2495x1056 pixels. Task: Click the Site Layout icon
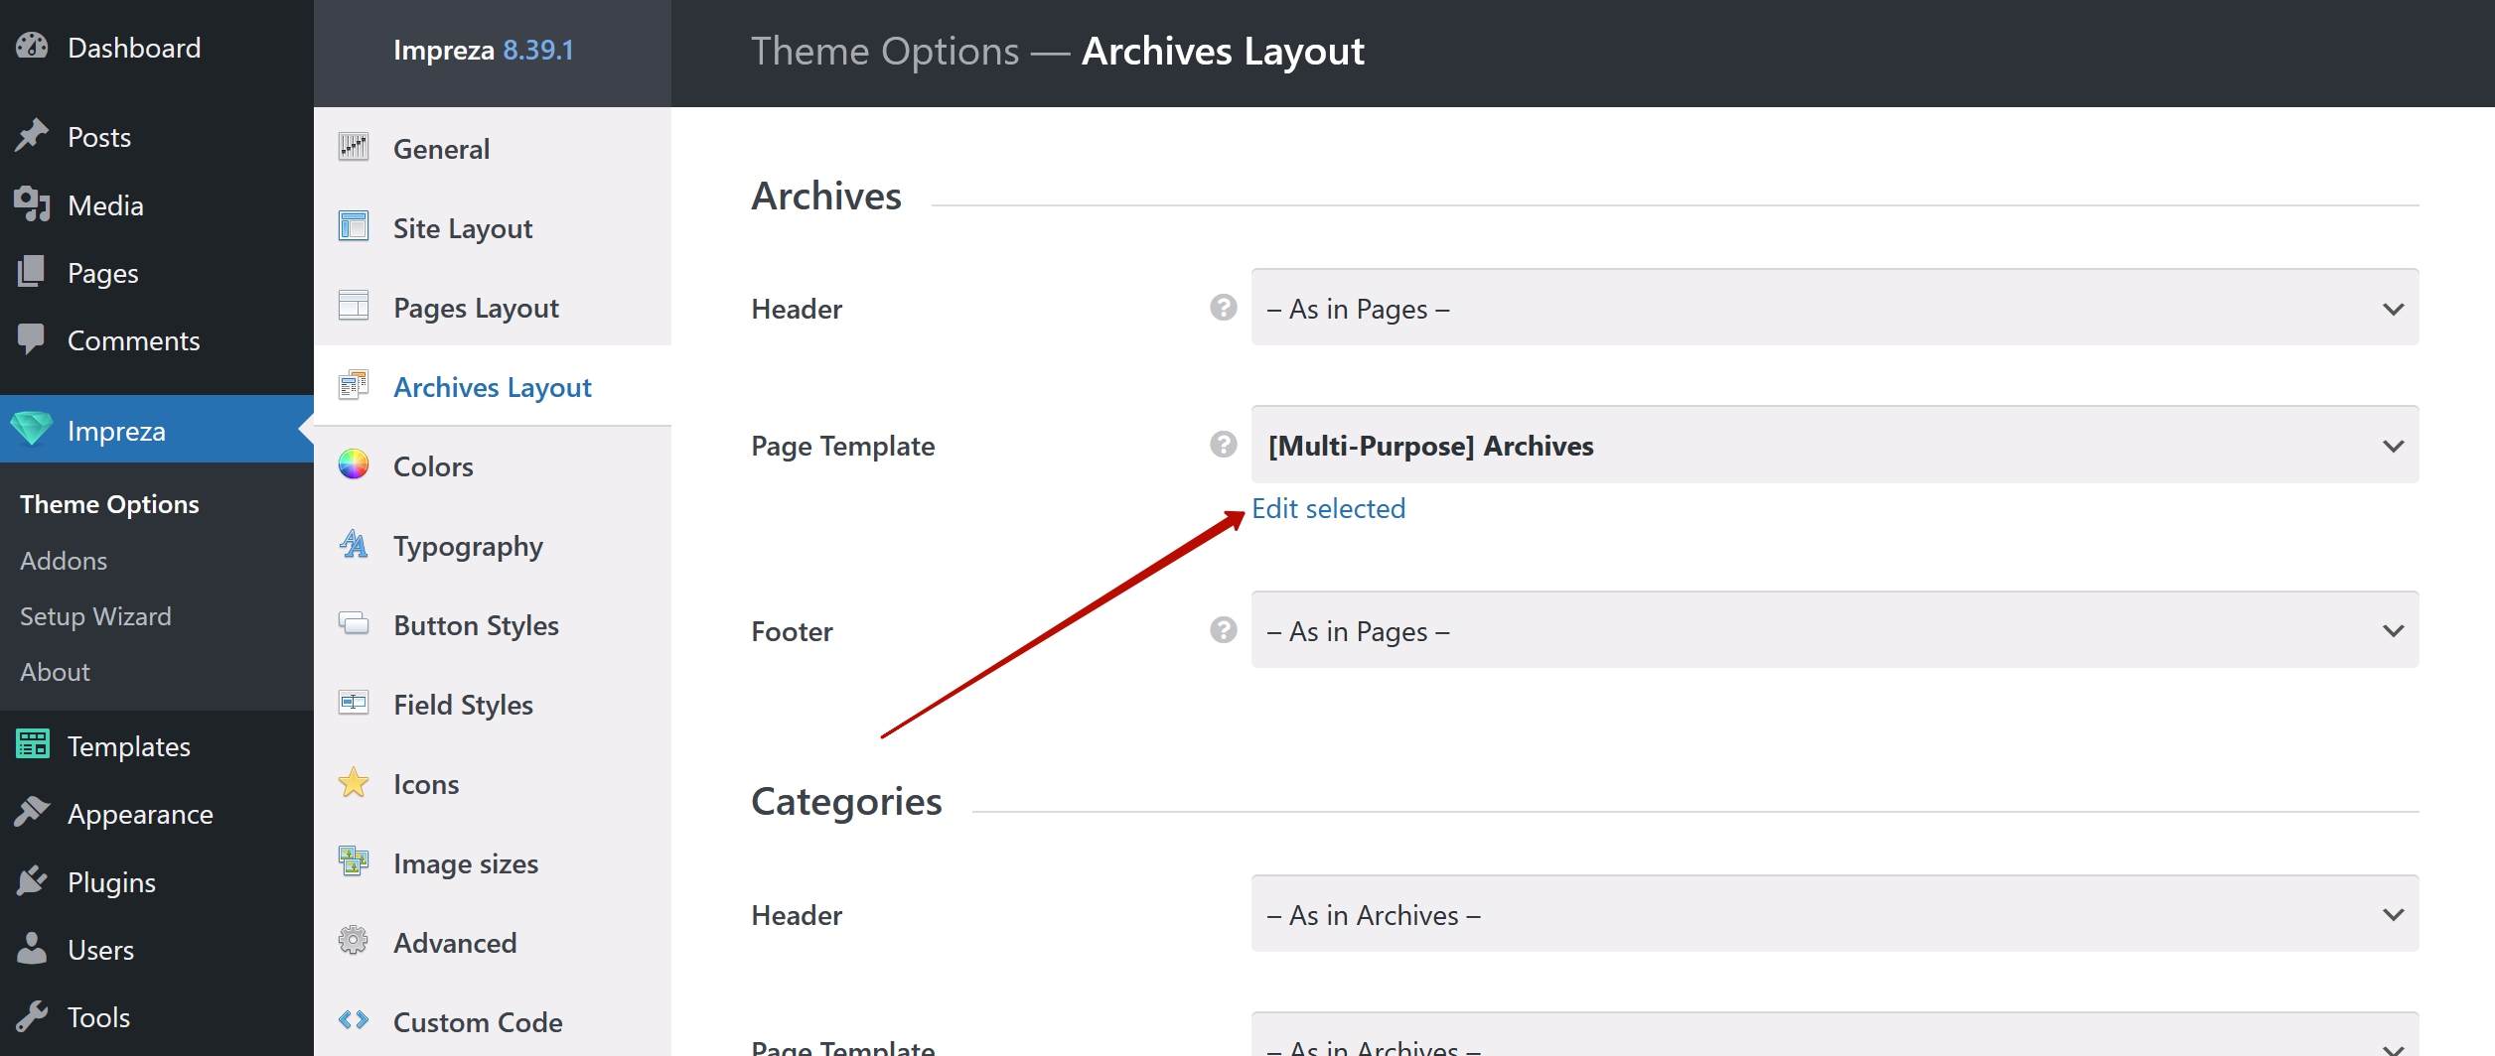354,226
